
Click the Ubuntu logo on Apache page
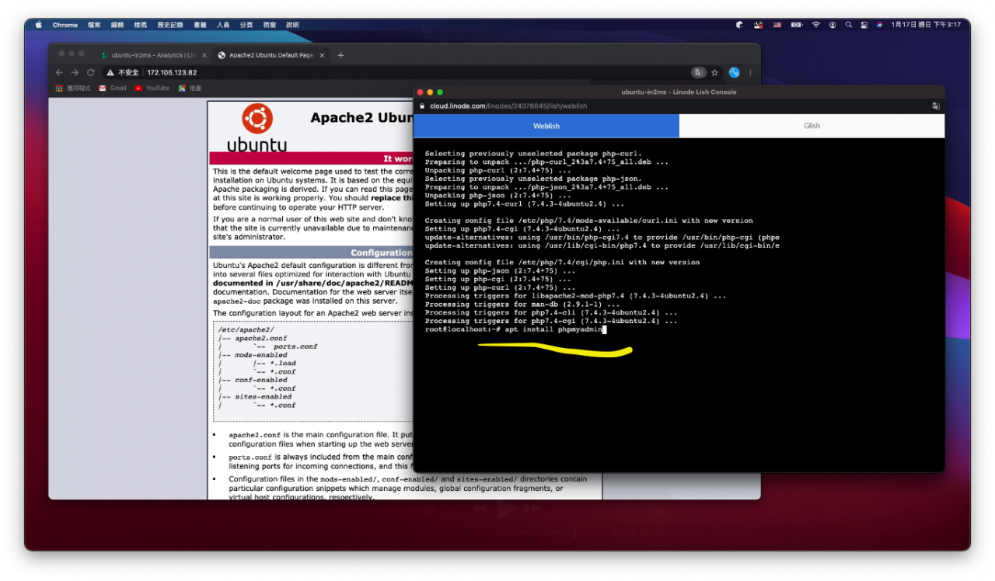point(257,127)
